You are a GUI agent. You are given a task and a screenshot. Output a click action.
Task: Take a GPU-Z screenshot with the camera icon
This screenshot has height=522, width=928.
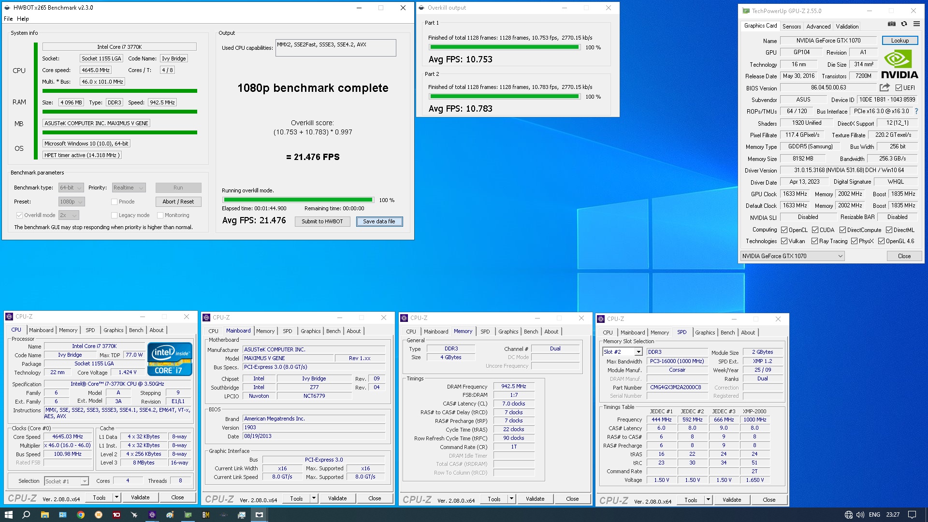[892, 24]
